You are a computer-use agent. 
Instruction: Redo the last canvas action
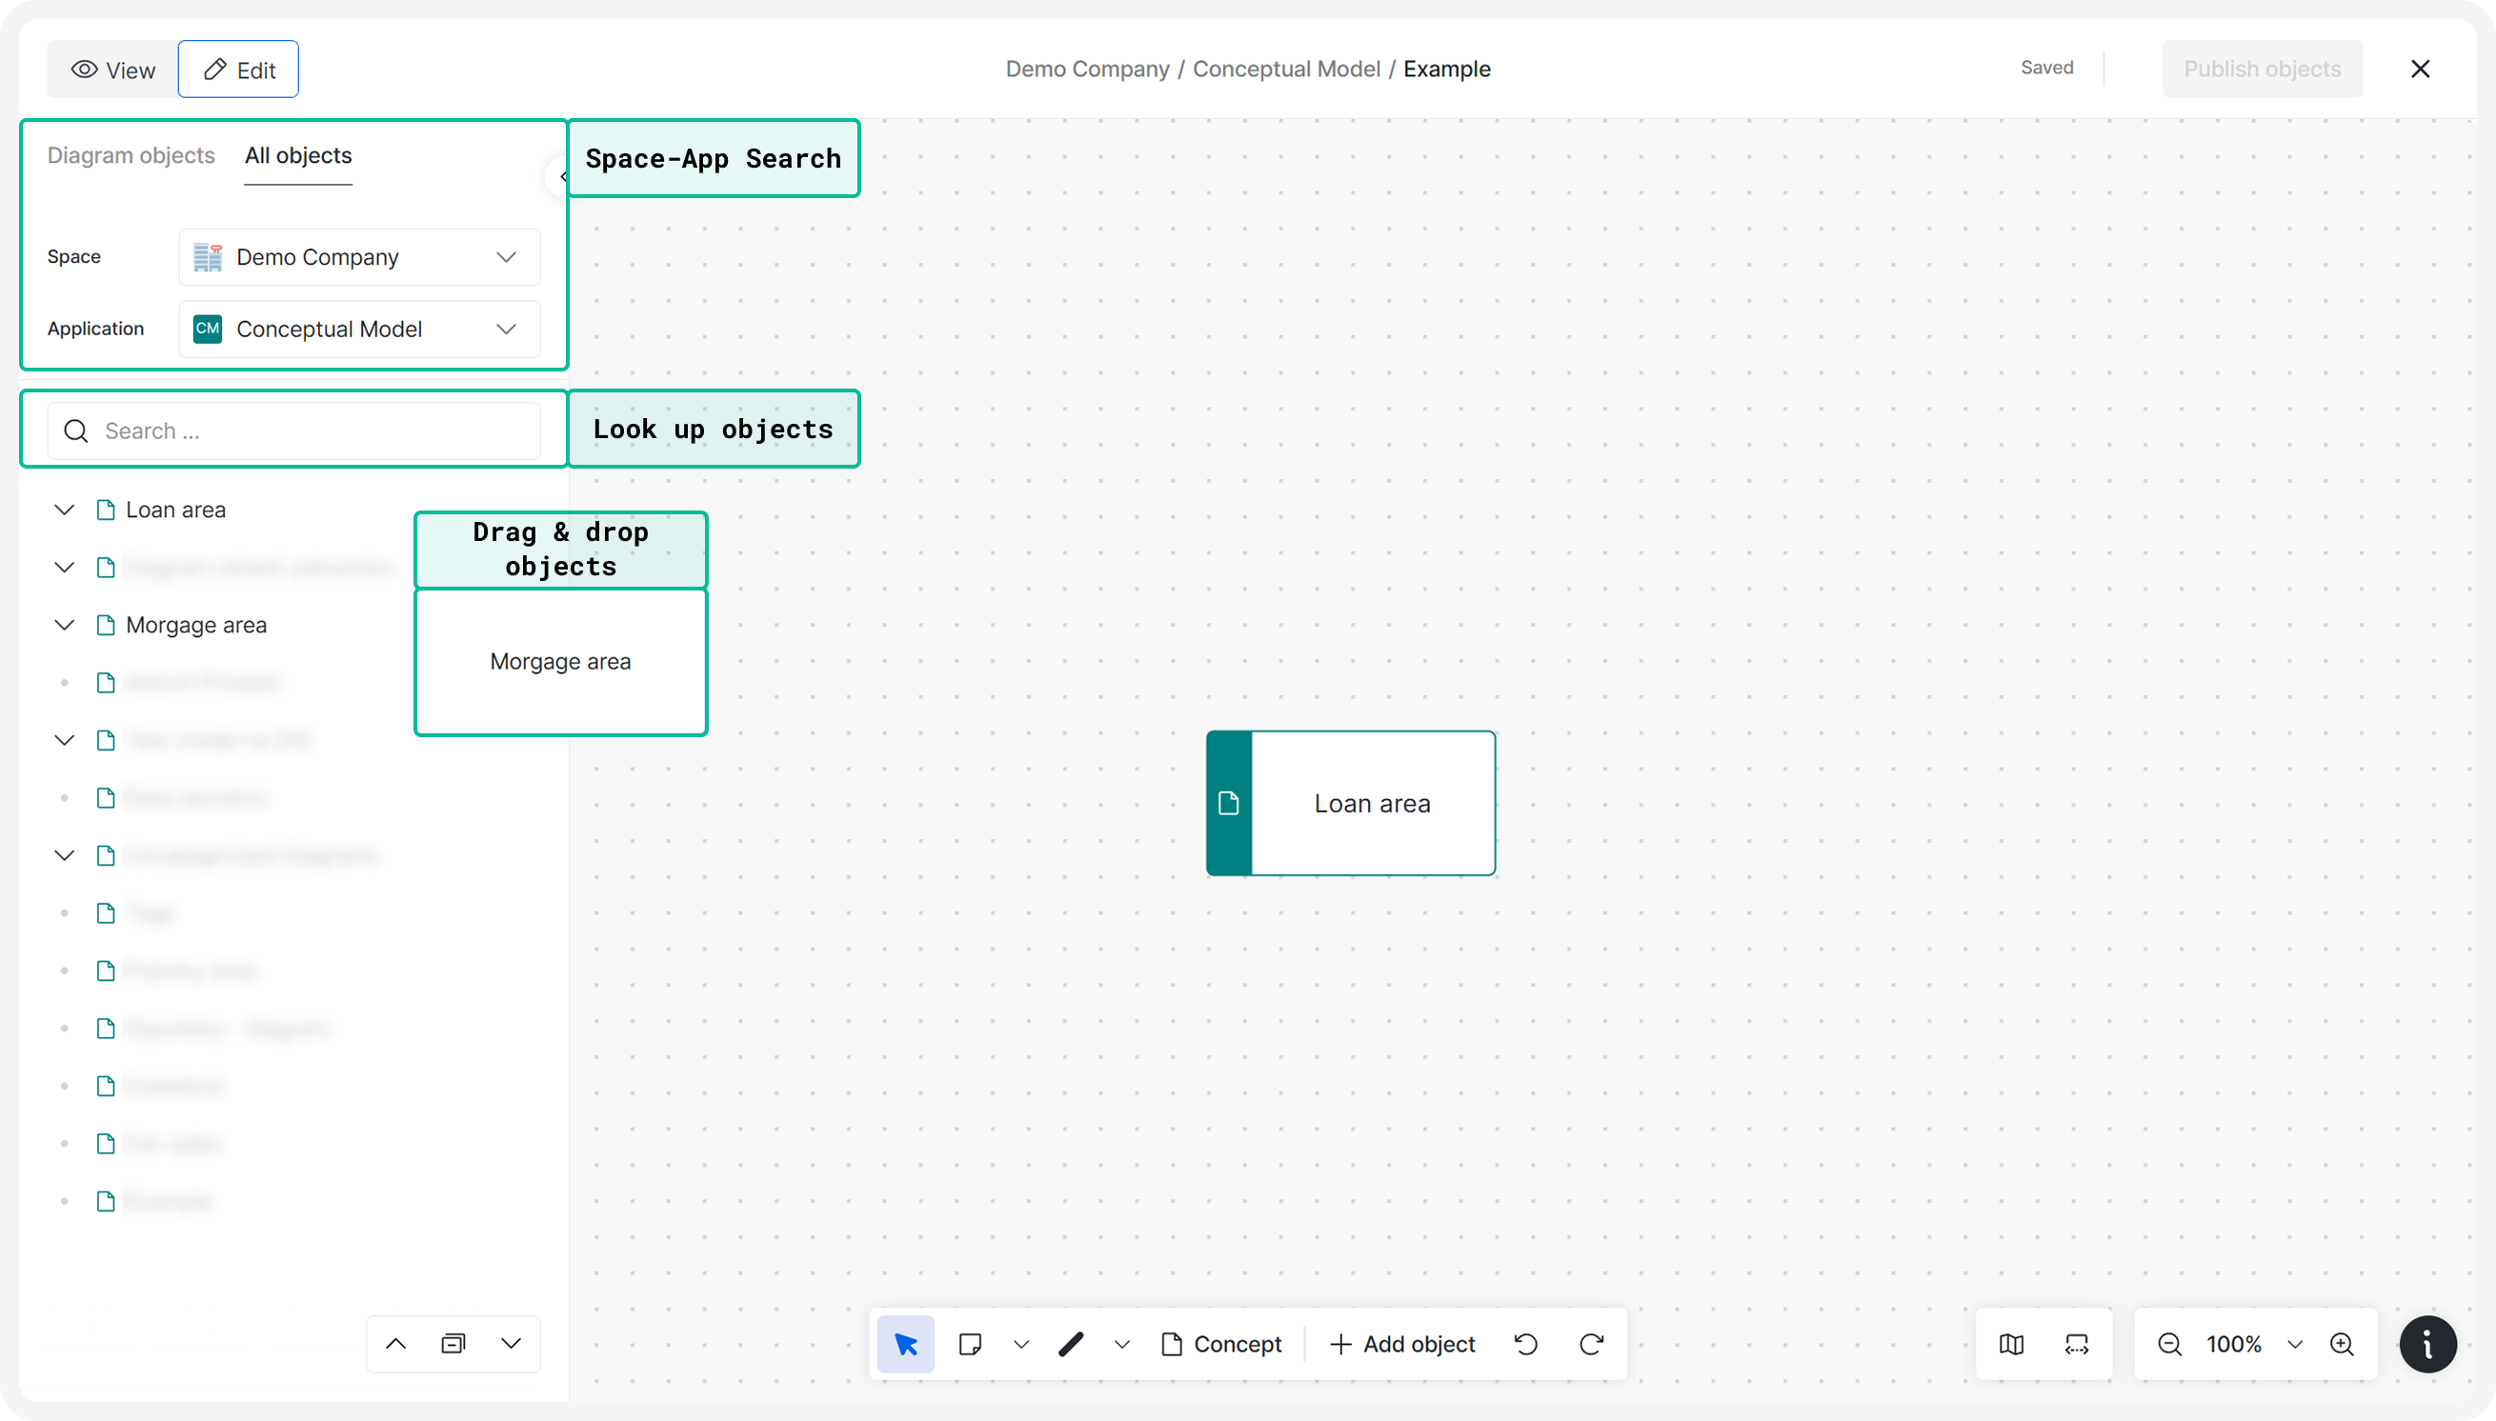[x=1591, y=1344]
